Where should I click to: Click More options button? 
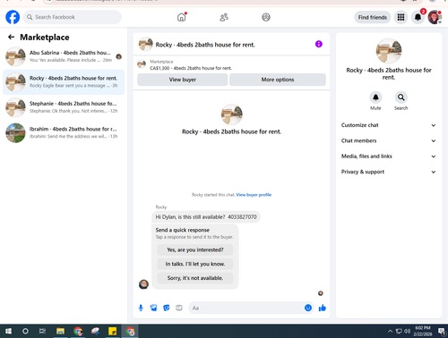click(278, 80)
